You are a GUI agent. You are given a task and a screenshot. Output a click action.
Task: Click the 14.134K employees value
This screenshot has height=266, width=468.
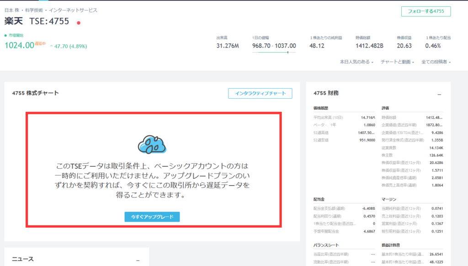click(436, 148)
